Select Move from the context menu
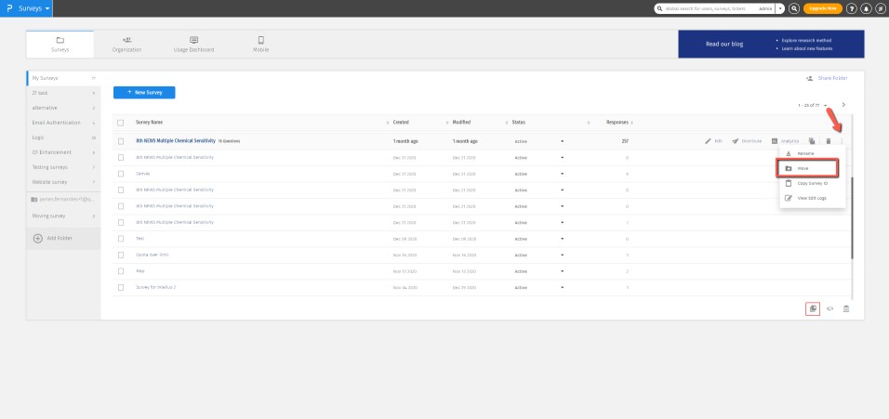 (807, 168)
